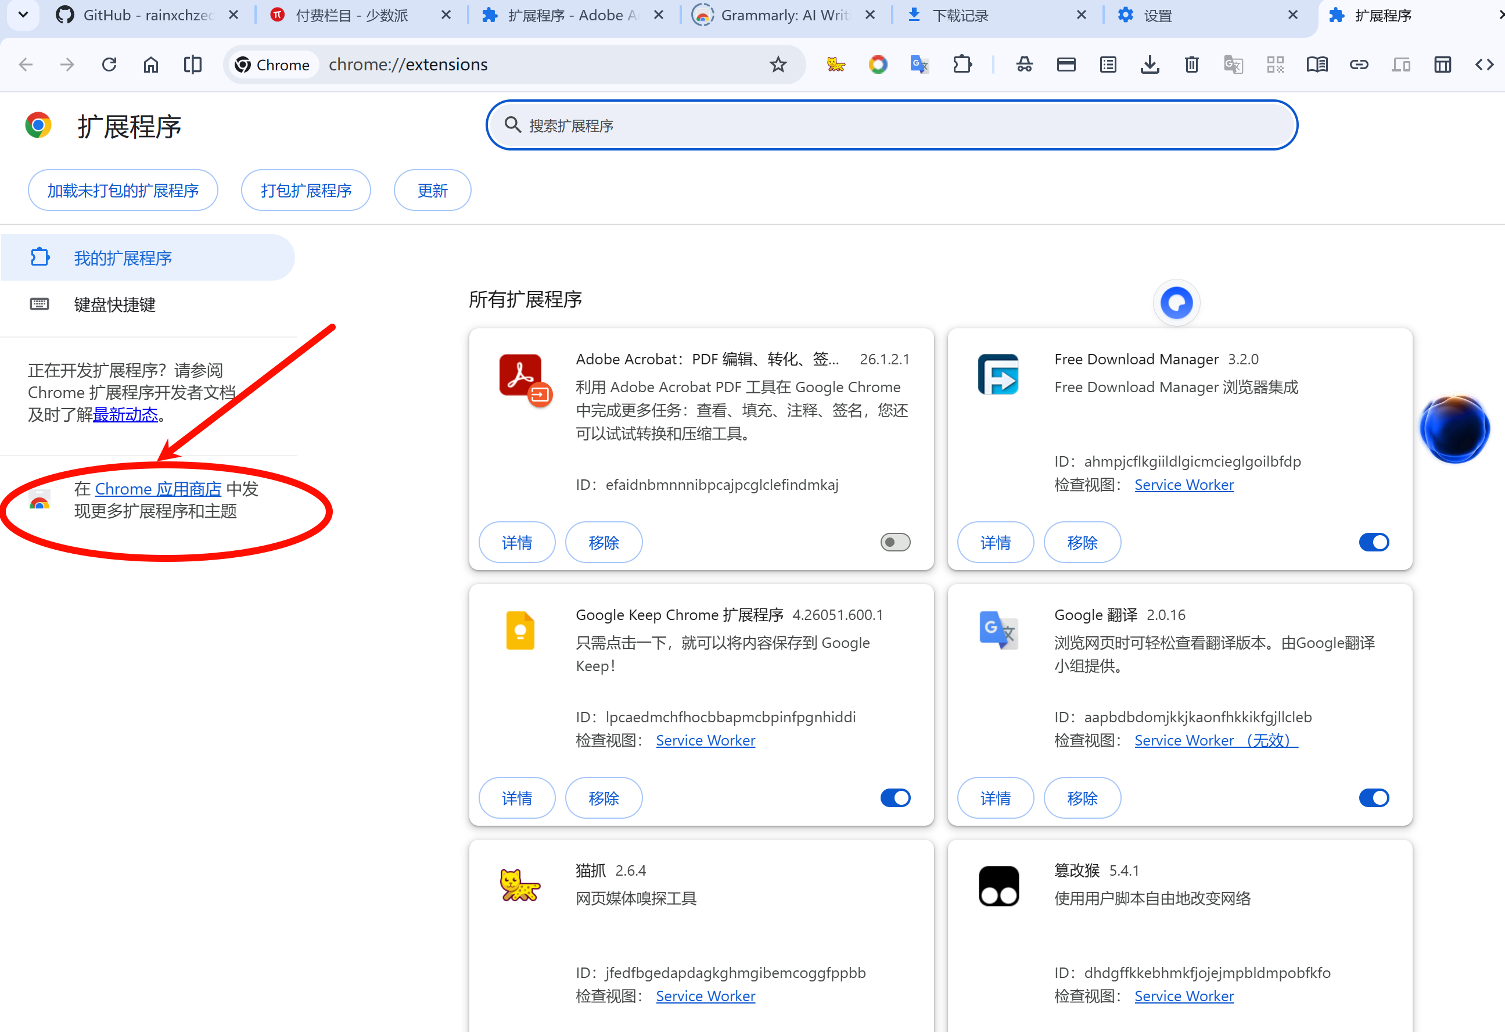Open the Chrome 应用商店 link
The image size is (1505, 1032).
(x=158, y=489)
